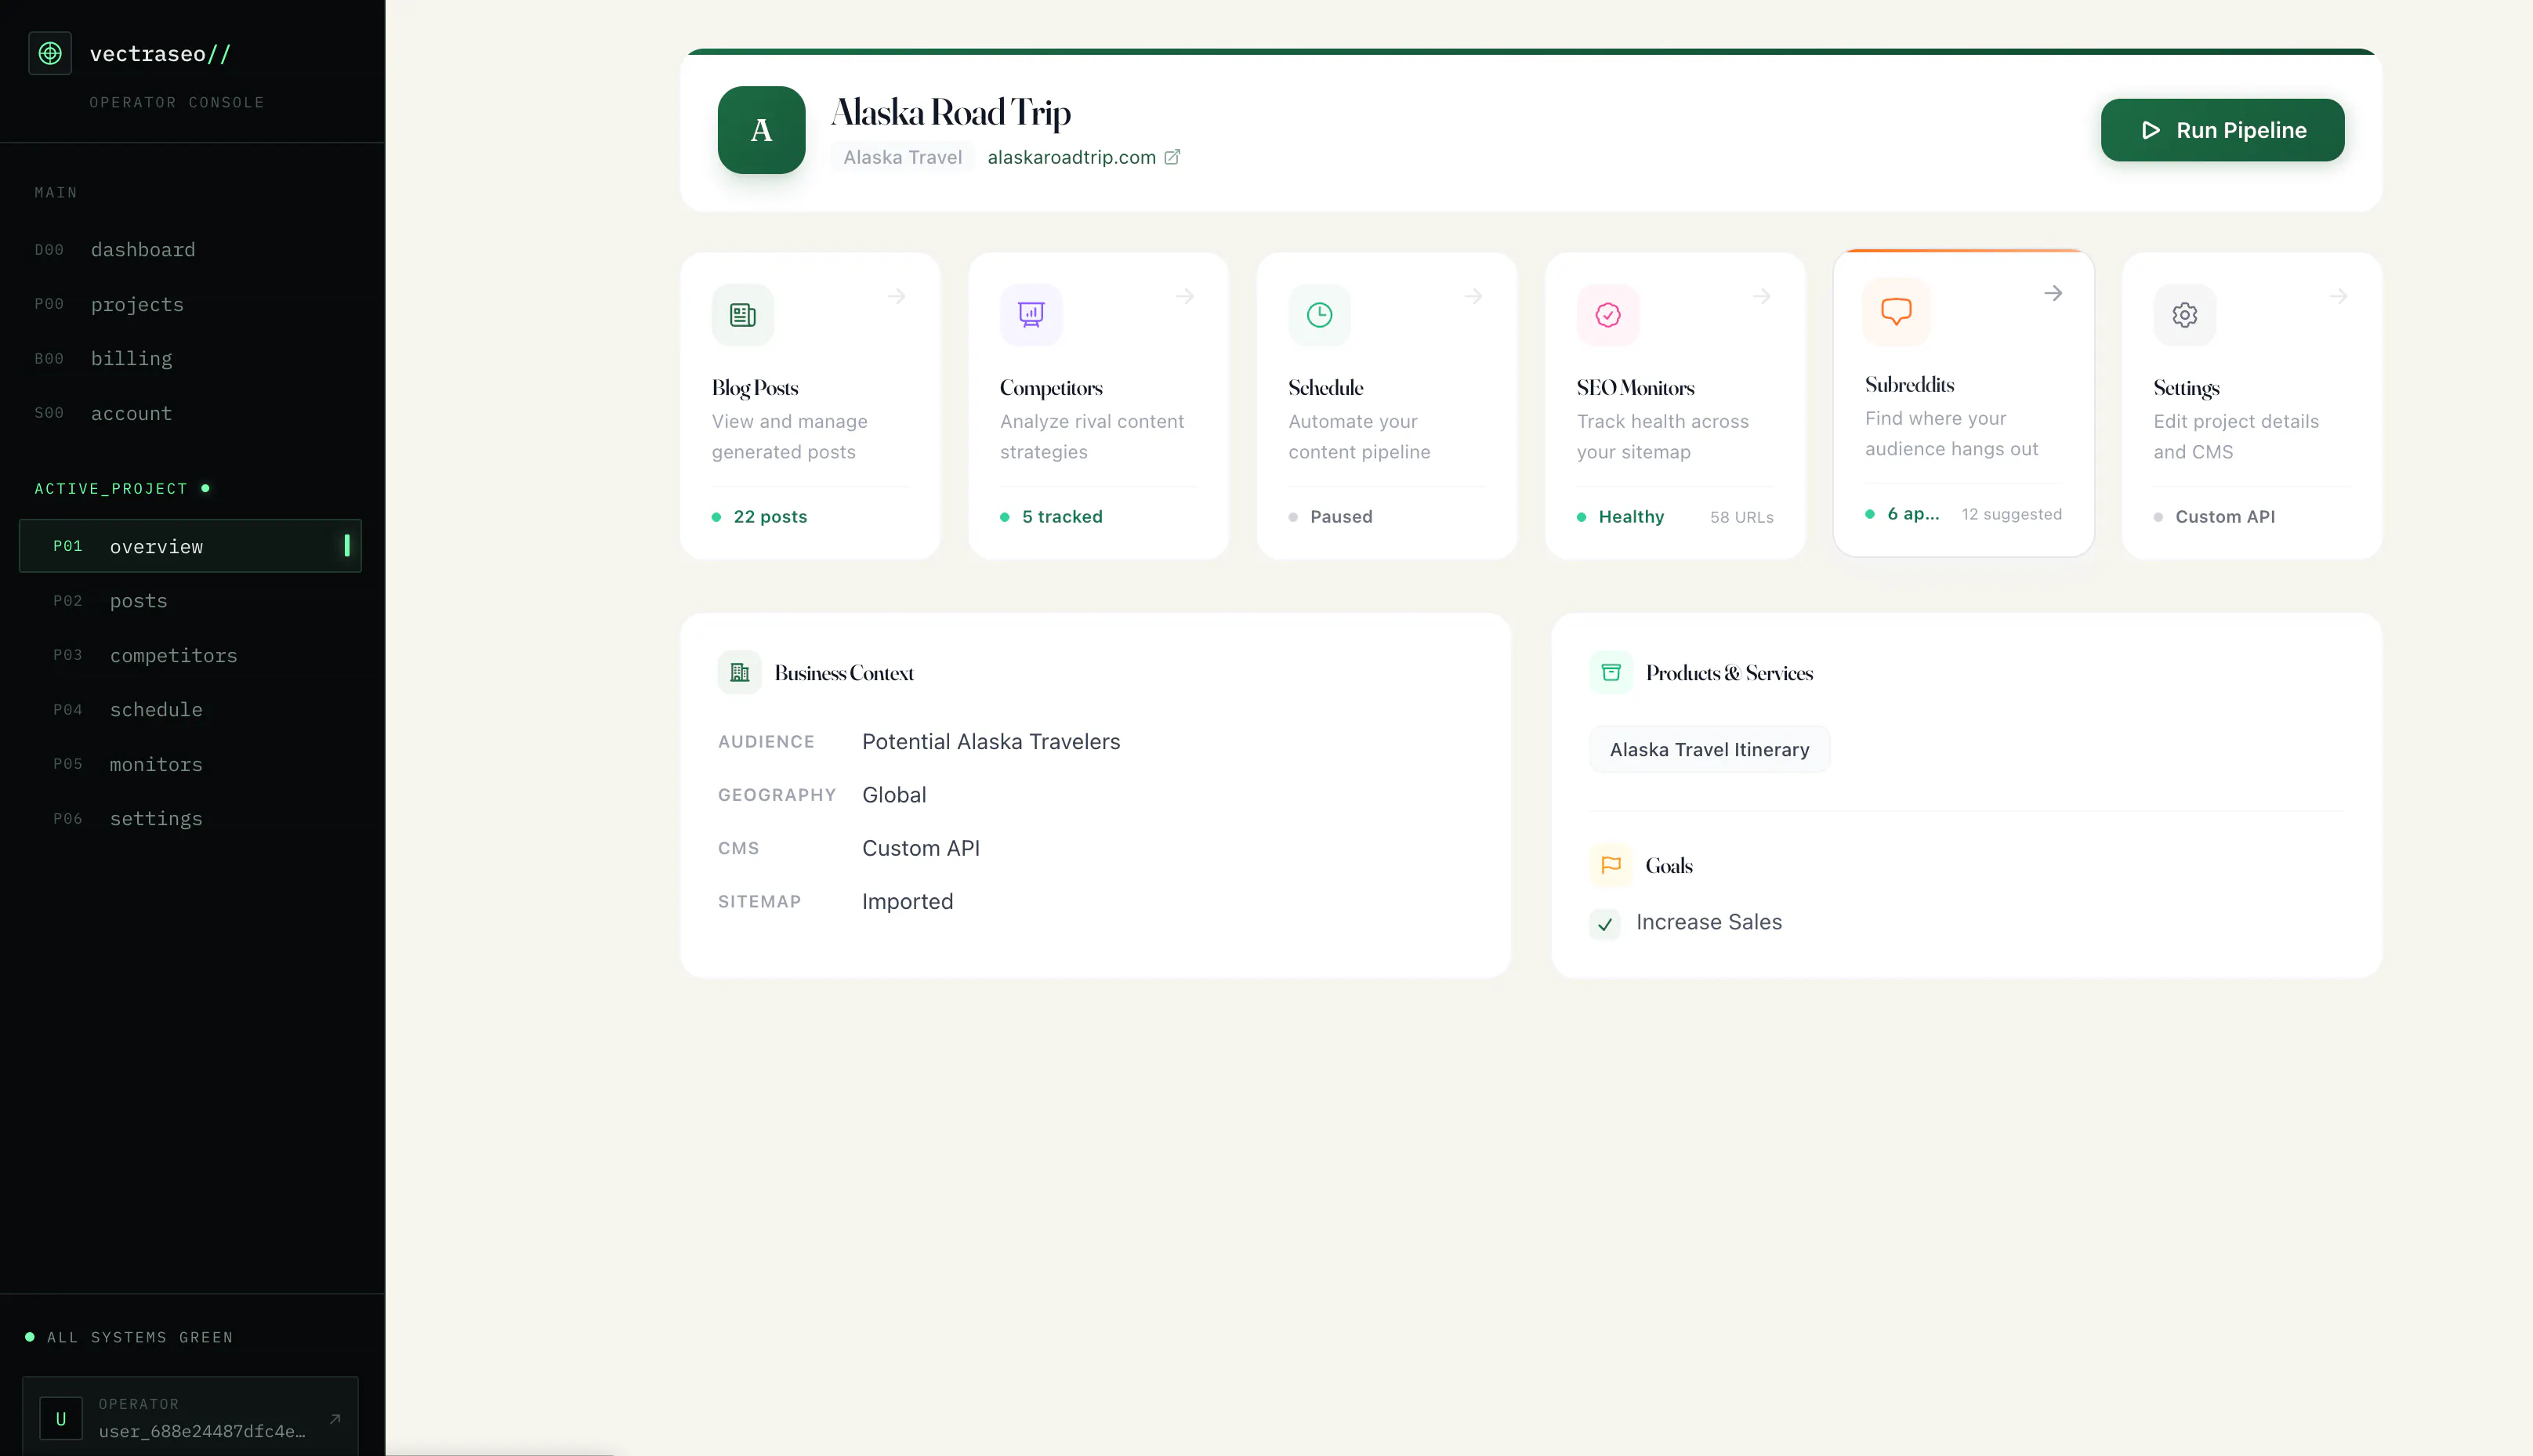The width and height of the screenshot is (2533, 1456).
Task: Open the Subreddits card title
Action: pos(1909,385)
